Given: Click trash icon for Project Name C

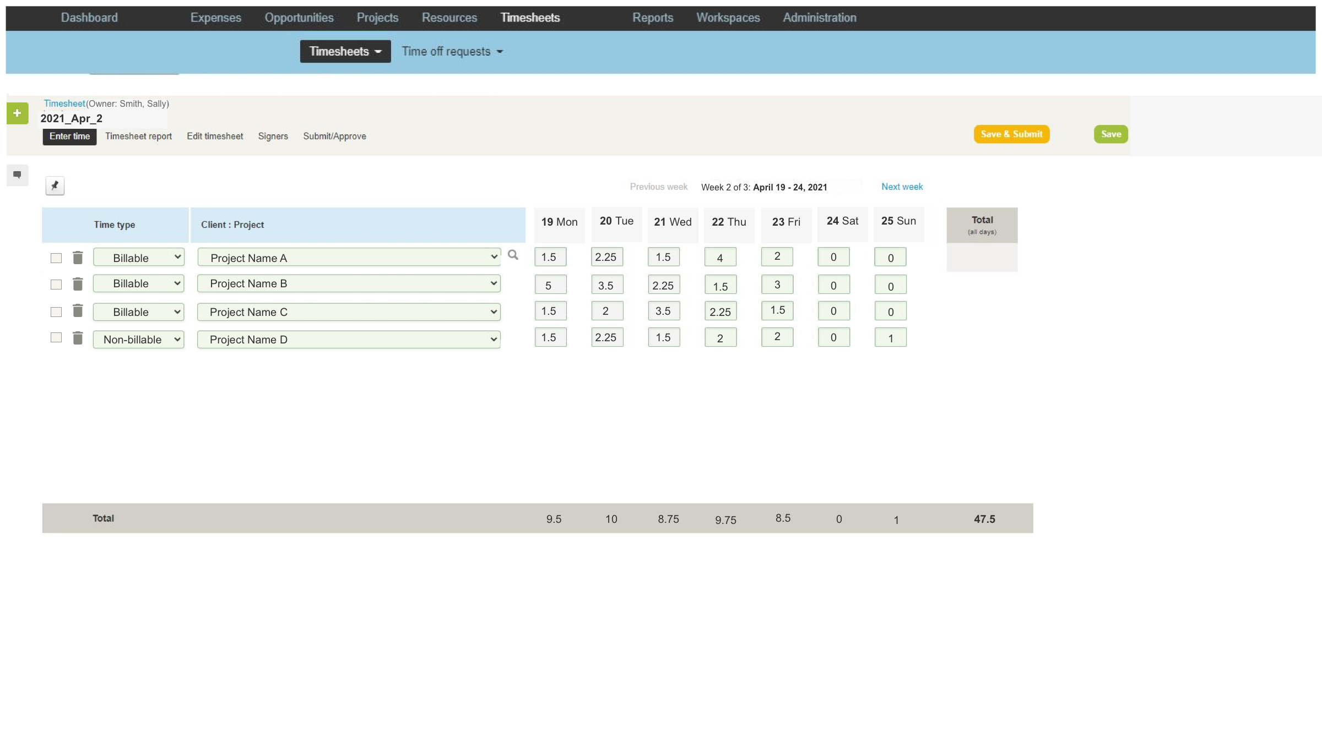Looking at the screenshot, I should [78, 311].
